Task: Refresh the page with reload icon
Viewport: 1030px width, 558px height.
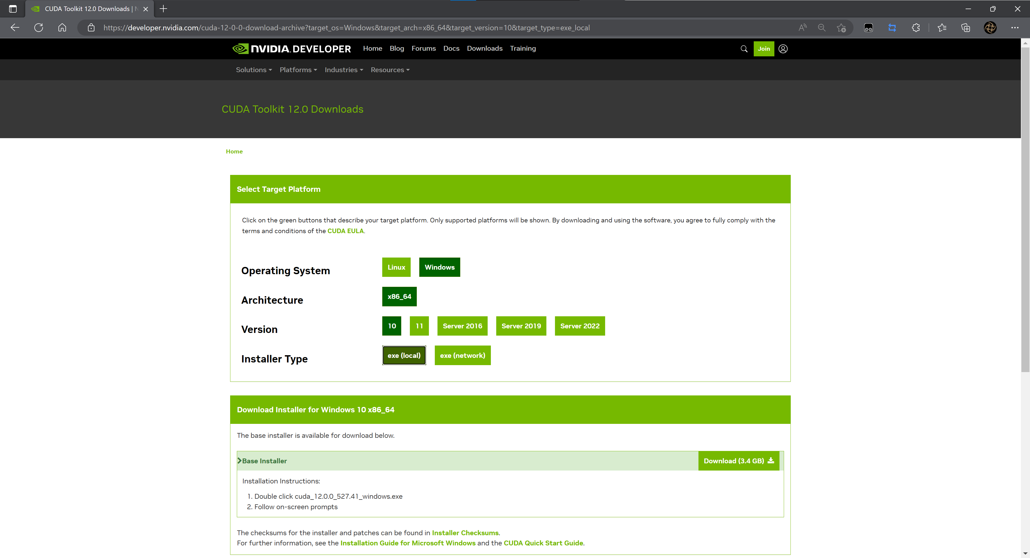Action: click(38, 28)
